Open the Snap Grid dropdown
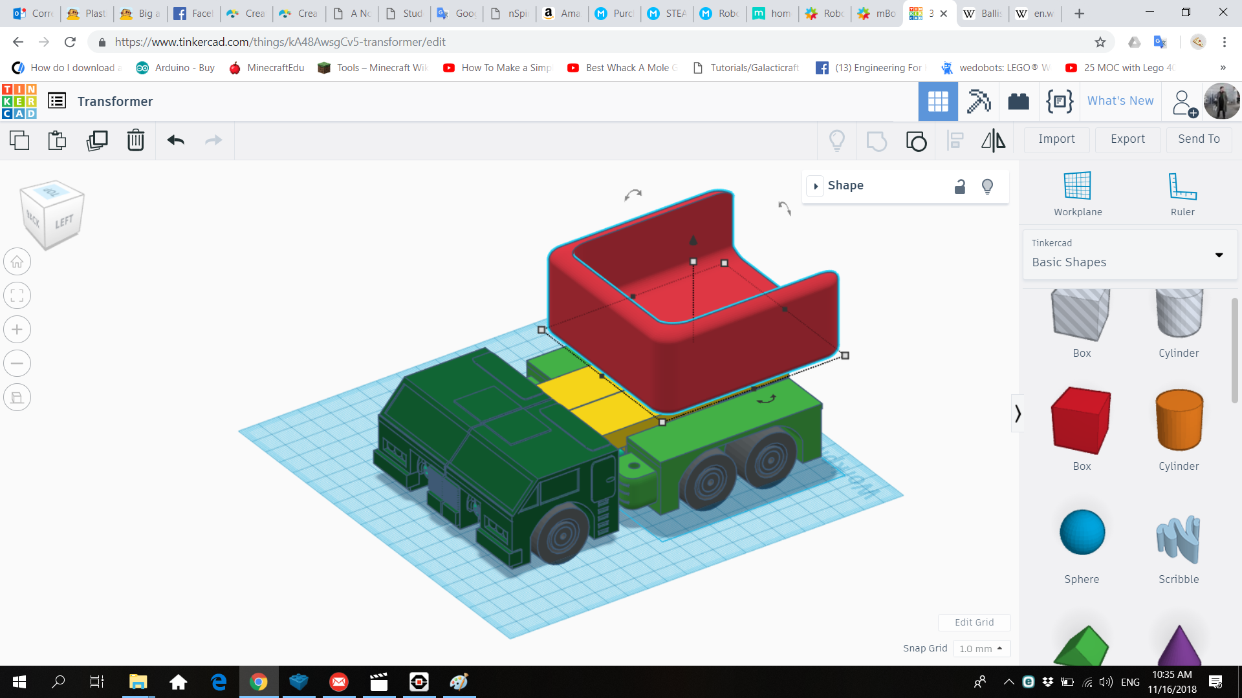Screen dimensions: 1242x698 click(981, 648)
